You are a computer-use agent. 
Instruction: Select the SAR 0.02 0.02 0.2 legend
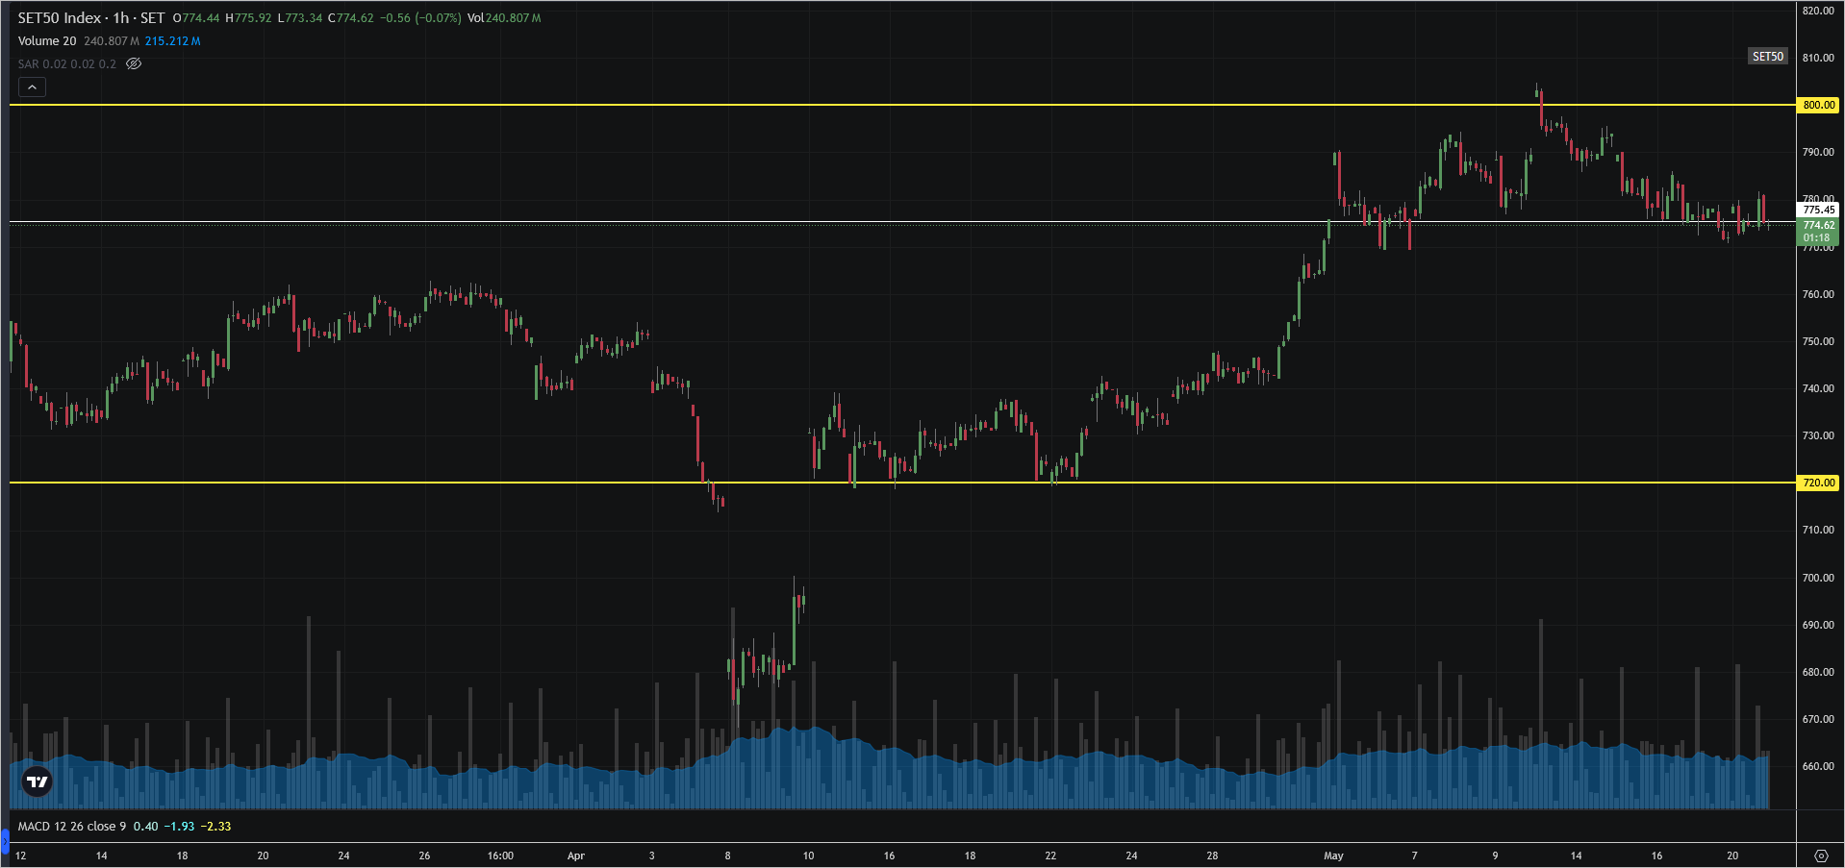(x=67, y=64)
